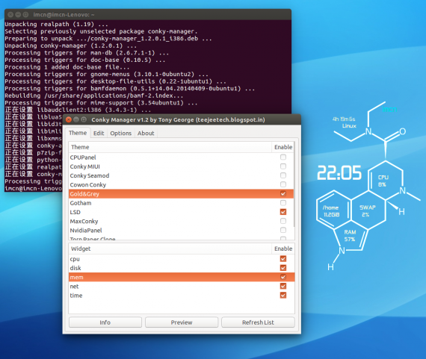This screenshot has width=426, height=359.
Task: Click the 22:05 clock desktop widget
Action: [339, 173]
